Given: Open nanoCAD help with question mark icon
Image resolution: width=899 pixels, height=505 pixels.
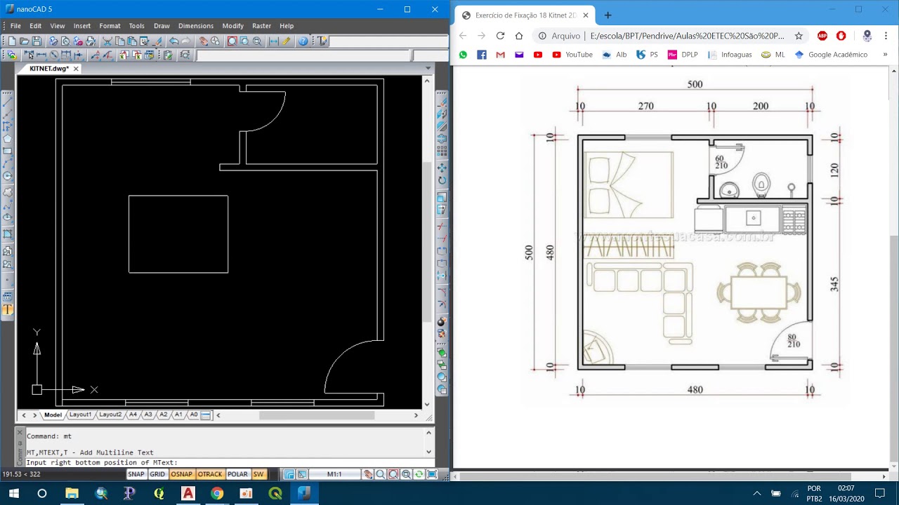Looking at the screenshot, I should [x=303, y=41].
